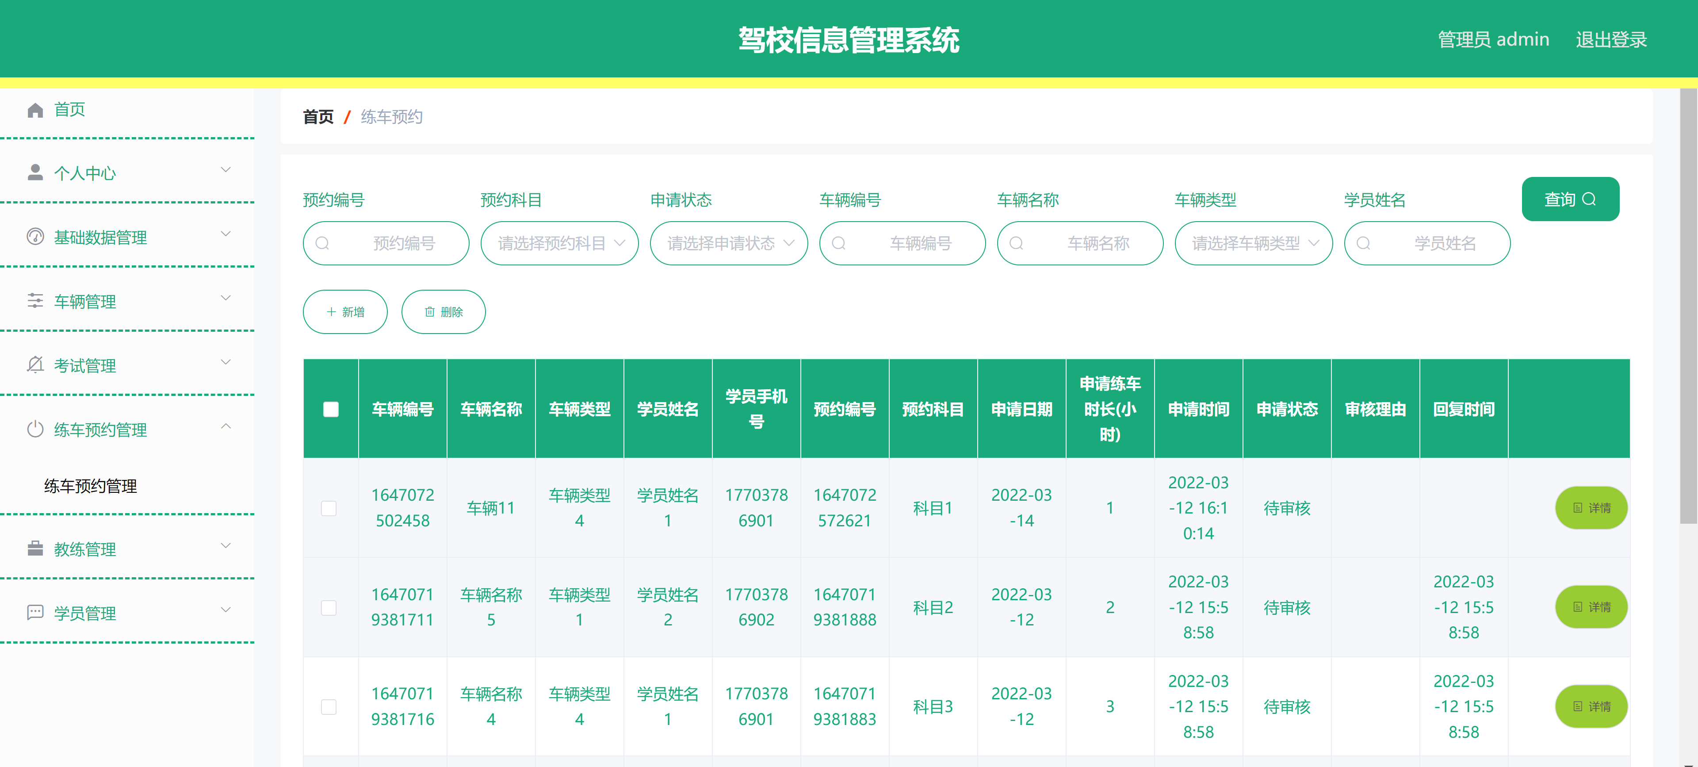This screenshot has width=1698, height=767.
Task: Select 练车预约管理 submenu item
Action: 89,487
